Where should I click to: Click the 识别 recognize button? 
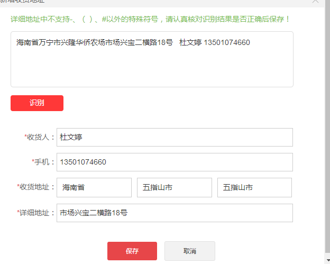tap(37, 103)
